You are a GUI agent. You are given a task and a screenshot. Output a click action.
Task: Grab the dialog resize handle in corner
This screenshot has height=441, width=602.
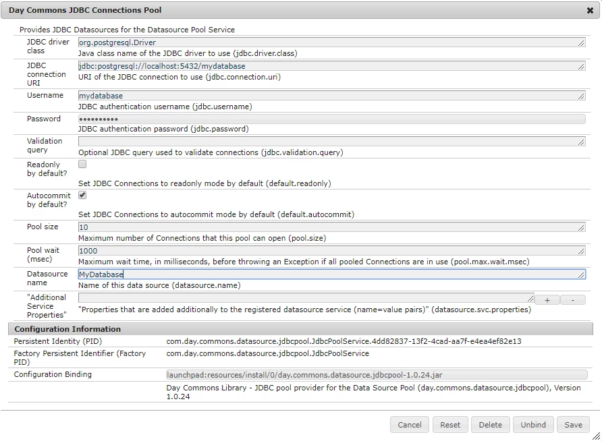pos(596,436)
